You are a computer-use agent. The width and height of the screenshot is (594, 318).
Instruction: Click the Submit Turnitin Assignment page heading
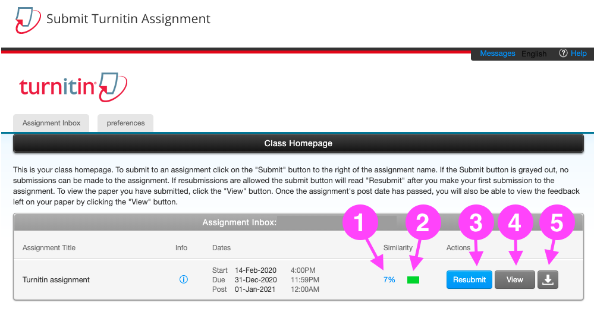click(x=128, y=19)
